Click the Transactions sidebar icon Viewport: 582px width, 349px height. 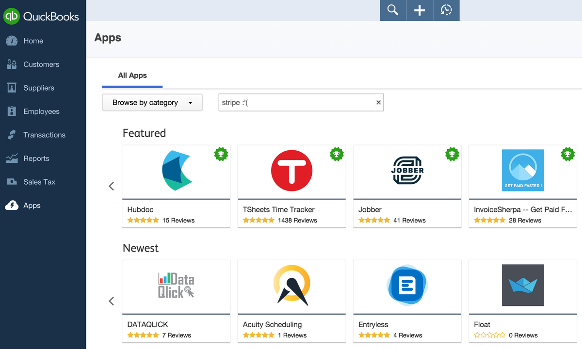[x=12, y=135]
